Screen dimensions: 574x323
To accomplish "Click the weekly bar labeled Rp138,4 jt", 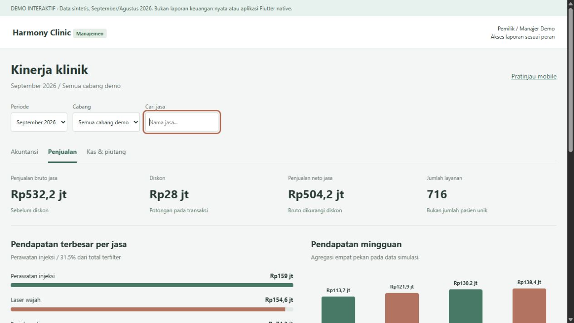I will pyautogui.click(x=530, y=305).
